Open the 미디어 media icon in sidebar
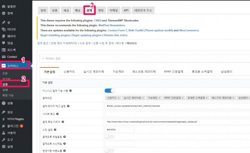250x153 pixels. (3, 29)
